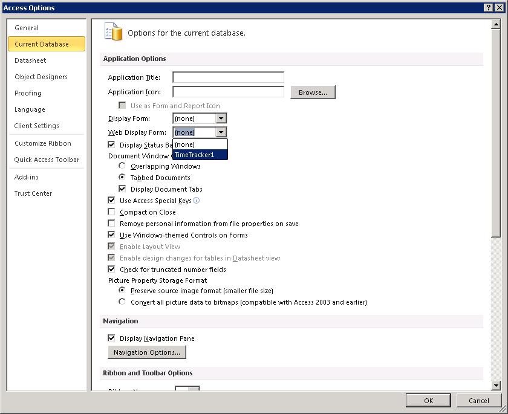Switch to the Datasheet category

pos(29,60)
